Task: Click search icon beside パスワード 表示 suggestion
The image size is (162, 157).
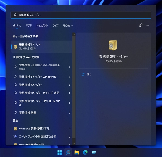Action: [15, 93]
